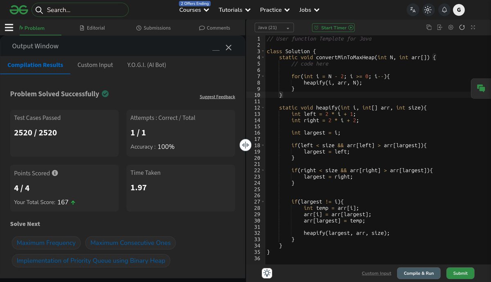Click the Suggest Feedback link
This screenshot has width=491, height=282.
(217, 97)
